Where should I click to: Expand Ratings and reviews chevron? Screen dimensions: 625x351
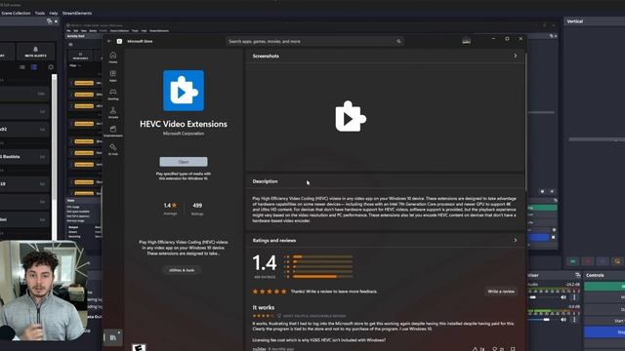pos(516,241)
